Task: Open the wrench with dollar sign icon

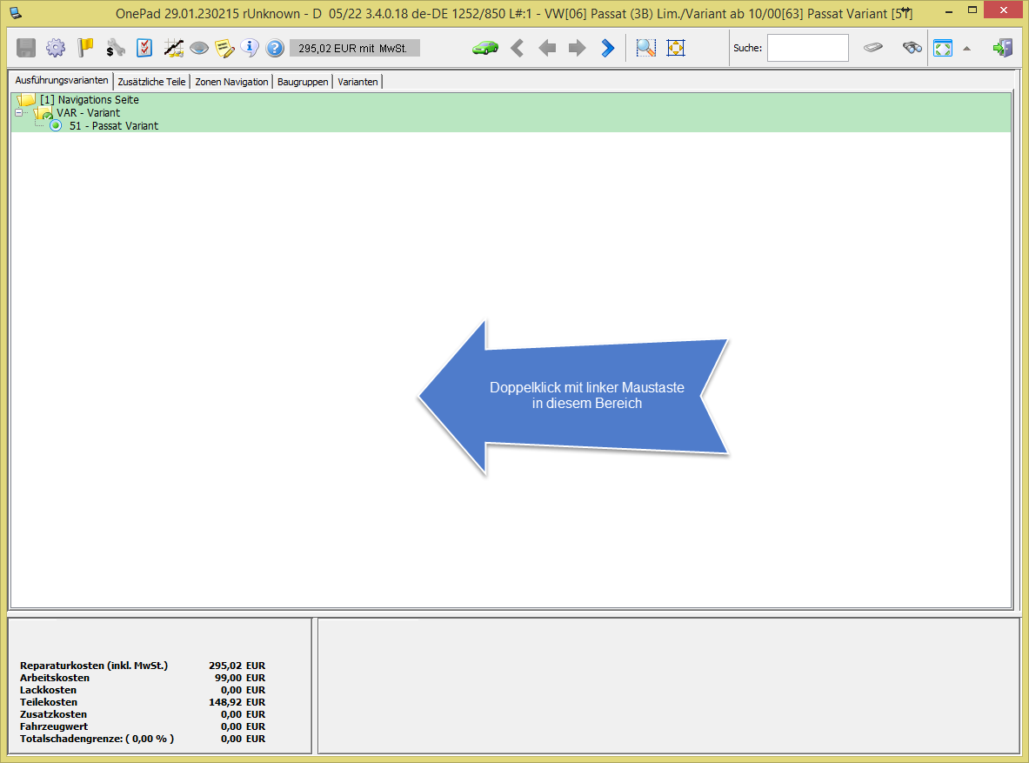Action: click(115, 48)
